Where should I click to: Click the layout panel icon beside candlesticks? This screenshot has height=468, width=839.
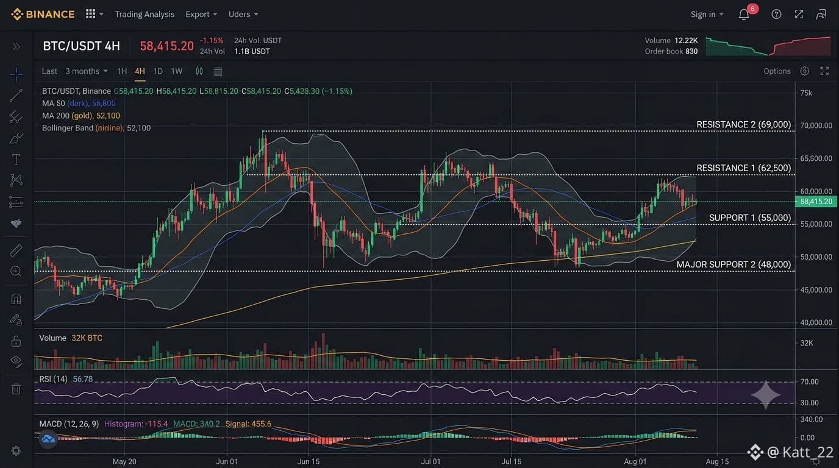click(x=218, y=71)
